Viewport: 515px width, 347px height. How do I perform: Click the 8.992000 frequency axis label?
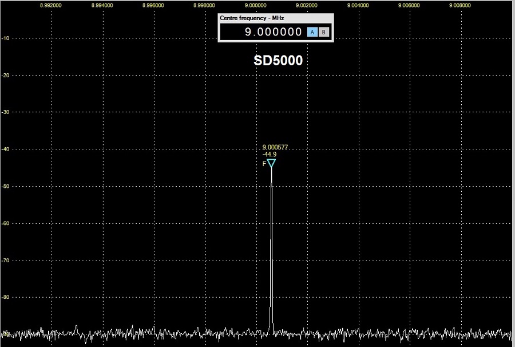[x=51, y=5]
